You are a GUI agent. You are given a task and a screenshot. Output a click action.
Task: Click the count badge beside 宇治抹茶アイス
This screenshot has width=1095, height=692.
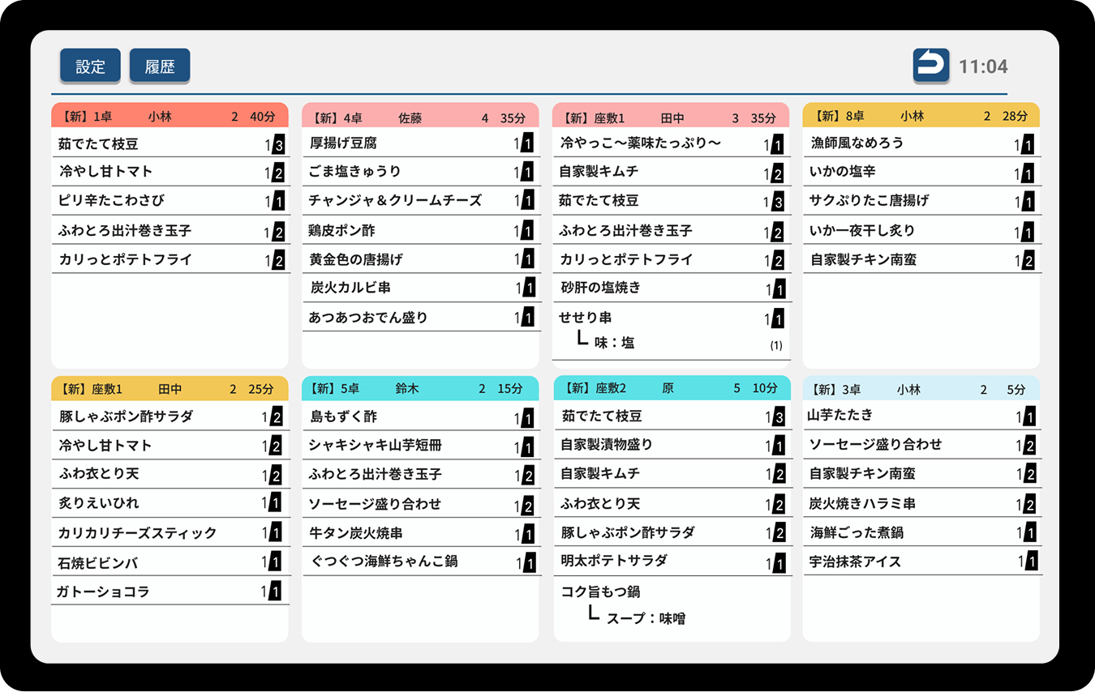coord(1031,562)
